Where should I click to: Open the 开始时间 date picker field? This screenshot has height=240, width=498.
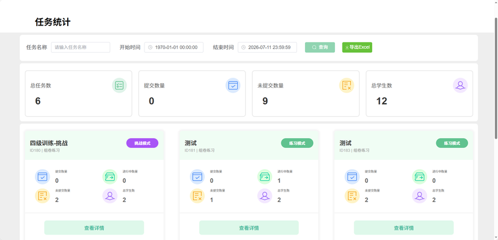click(174, 47)
